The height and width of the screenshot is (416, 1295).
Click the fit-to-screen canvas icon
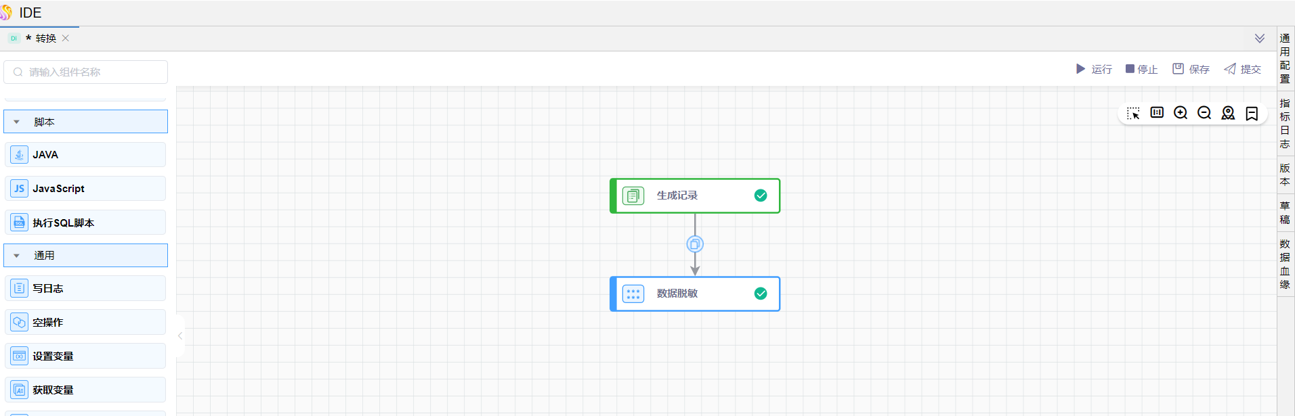tap(1157, 113)
